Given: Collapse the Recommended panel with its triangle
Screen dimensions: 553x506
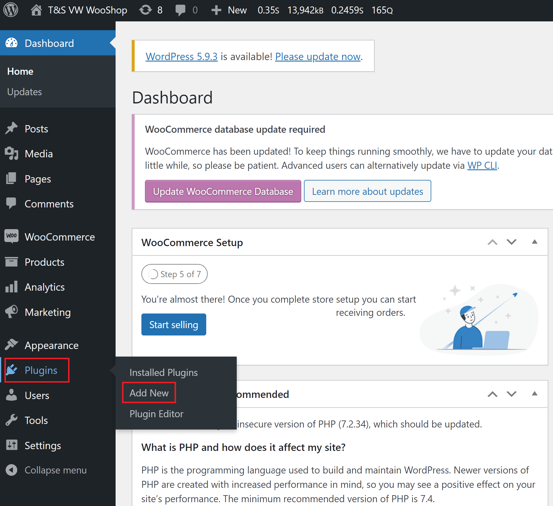Looking at the screenshot, I should pyautogui.click(x=535, y=394).
